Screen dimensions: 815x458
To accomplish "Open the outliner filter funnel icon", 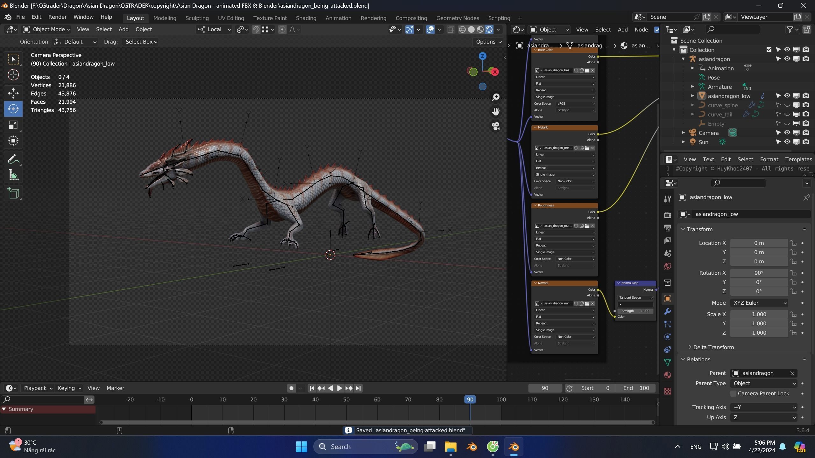I will click(792, 30).
